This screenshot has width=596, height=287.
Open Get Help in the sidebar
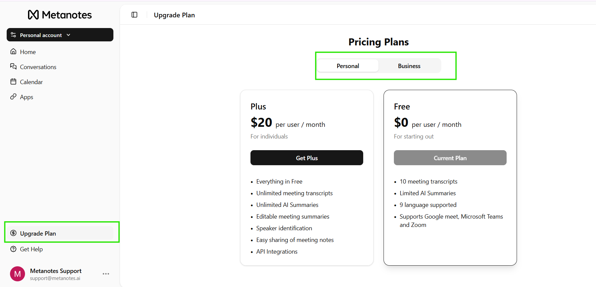click(x=31, y=249)
